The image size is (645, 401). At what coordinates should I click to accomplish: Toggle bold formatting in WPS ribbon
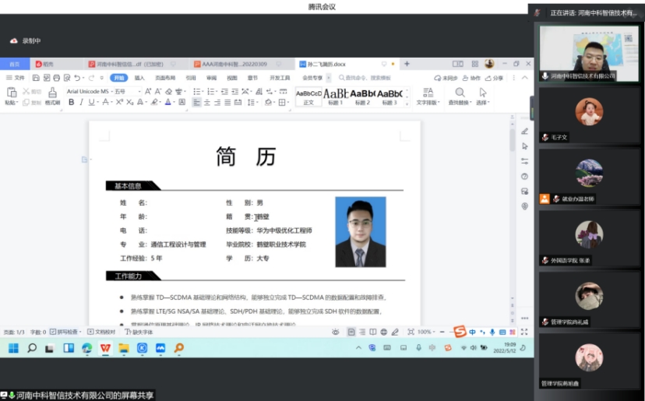click(x=71, y=102)
